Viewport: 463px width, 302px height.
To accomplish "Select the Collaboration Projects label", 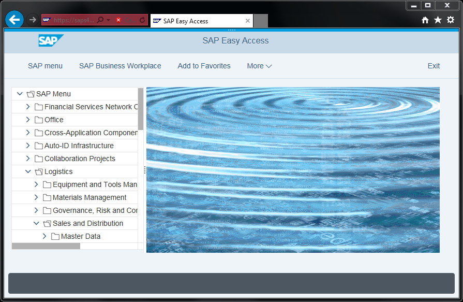I will (80, 159).
